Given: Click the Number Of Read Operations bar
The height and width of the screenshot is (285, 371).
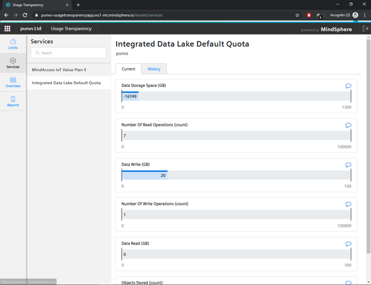Looking at the screenshot, I should click(236, 136).
